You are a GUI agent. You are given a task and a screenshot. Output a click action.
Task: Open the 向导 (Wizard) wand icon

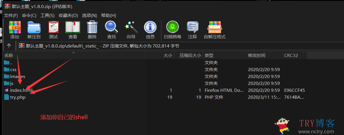131,27
